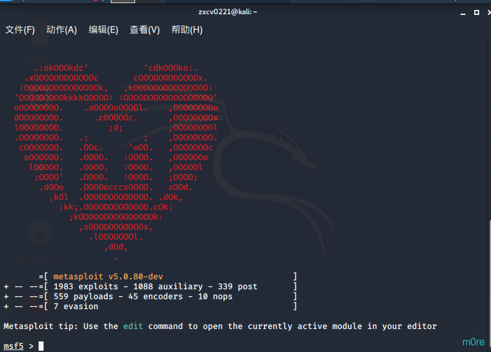Open the 文件(F) menu

[x=20, y=30]
